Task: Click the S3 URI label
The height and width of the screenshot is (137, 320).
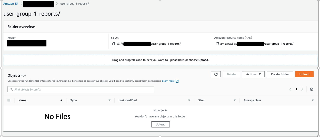Action: tap(115, 38)
